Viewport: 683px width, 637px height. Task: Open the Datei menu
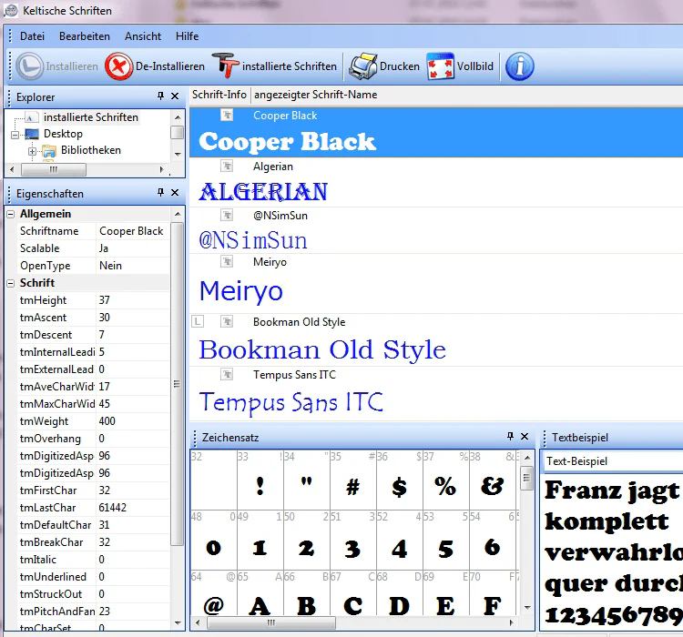pos(32,36)
